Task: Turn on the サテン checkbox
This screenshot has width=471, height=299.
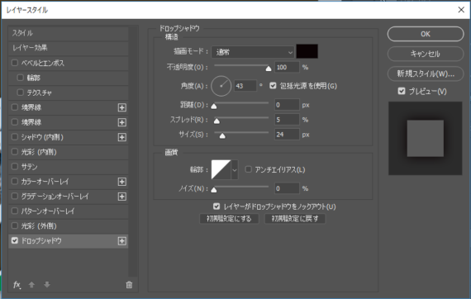Action: click(14, 166)
